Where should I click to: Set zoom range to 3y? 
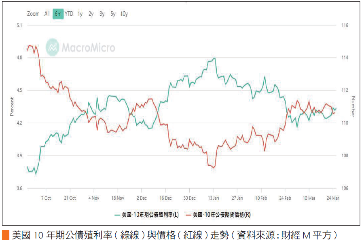click(x=102, y=14)
